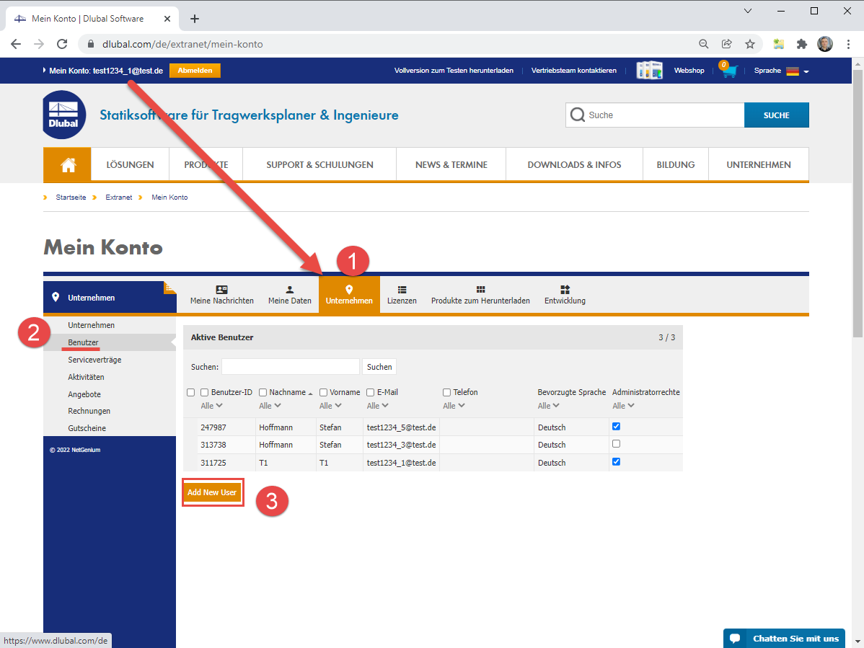Open the Entwicklung tab icon
864x648 pixels.
coord(565,289)
